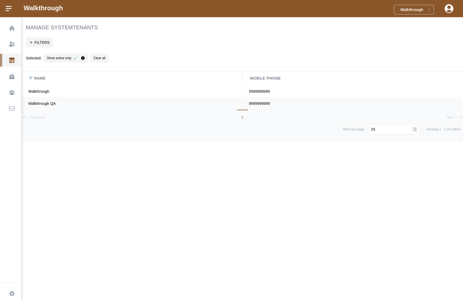The width and height of the screenshot is (463, 300).
Task: Expand the Filters panel
Action: tap(39, 42)
